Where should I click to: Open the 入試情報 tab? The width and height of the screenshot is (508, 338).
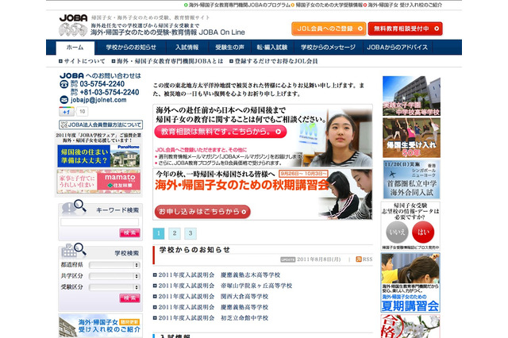pyautogui.click(x=187, y=48)
